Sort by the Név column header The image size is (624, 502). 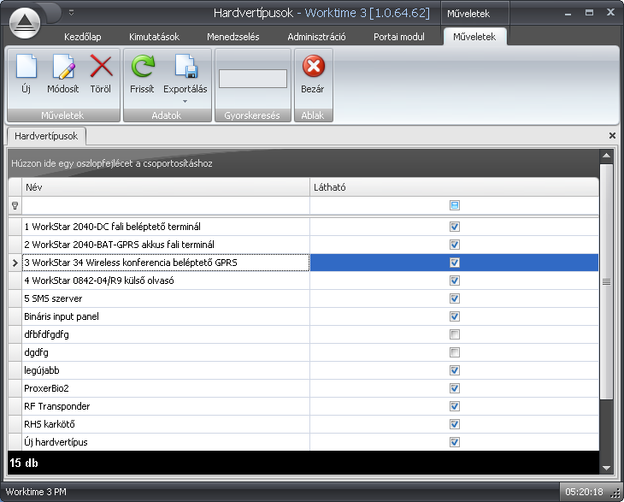[x=166, y=187]
